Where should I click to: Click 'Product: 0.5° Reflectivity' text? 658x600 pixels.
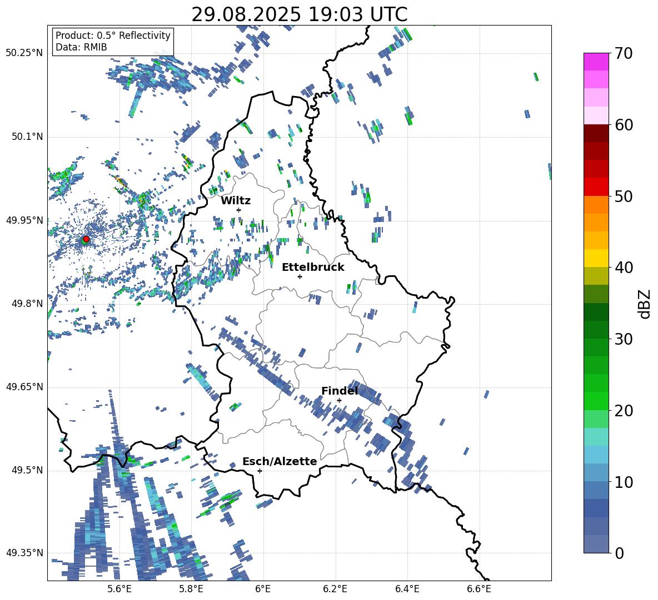(113, 36)
